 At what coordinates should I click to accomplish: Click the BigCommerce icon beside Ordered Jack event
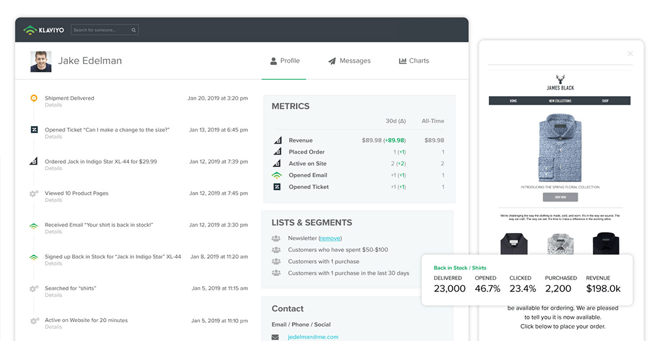33,161
